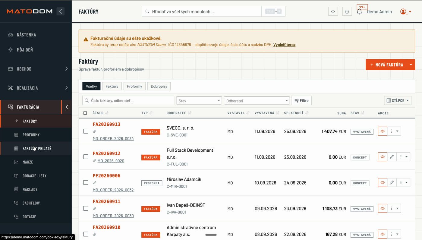Image resolution: width=422 pixels, height=240 pixels.
Task: Switch to the Dobropisy tab
Action: [x=159, y=86]
